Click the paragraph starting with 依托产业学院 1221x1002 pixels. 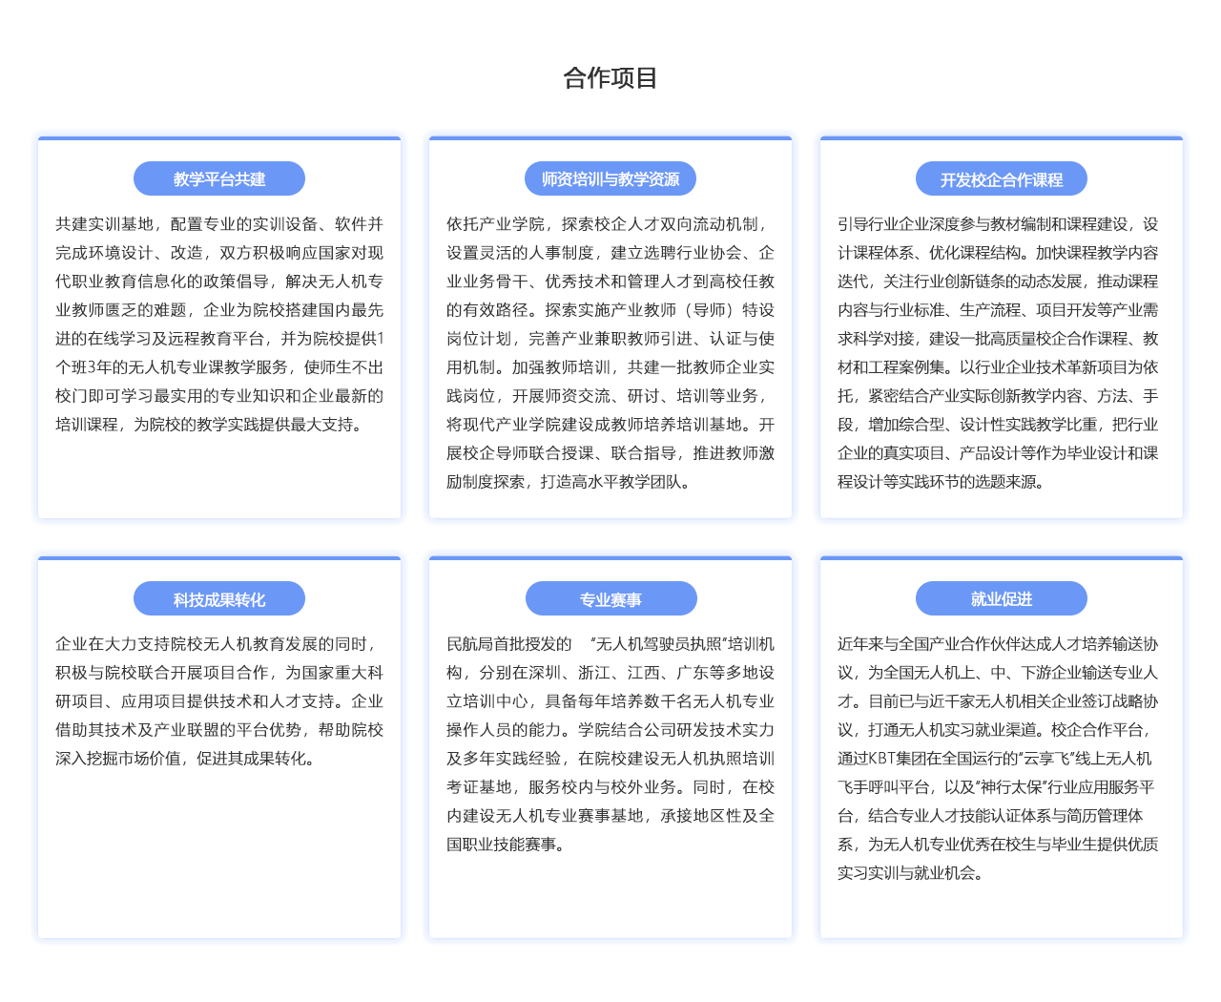[x=610, y=353]
